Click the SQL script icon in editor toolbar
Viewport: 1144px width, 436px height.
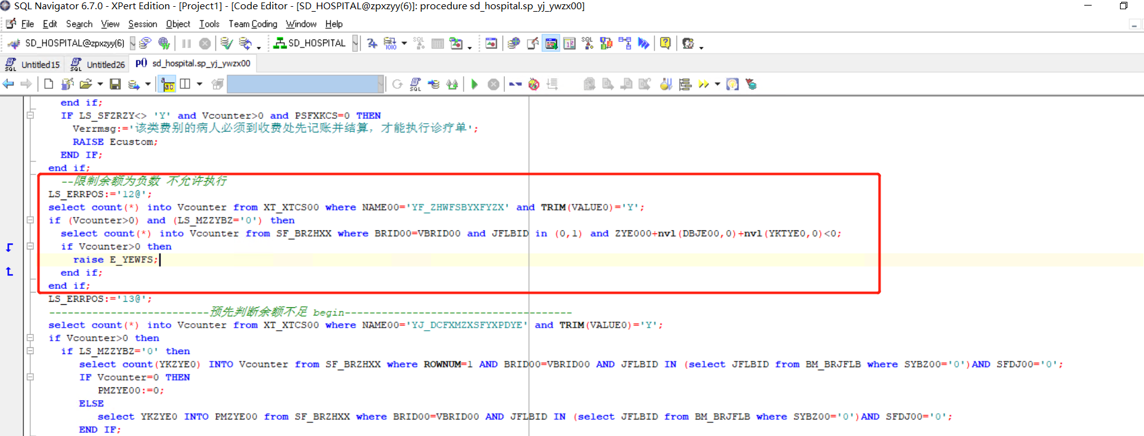(x=416, y=84)
